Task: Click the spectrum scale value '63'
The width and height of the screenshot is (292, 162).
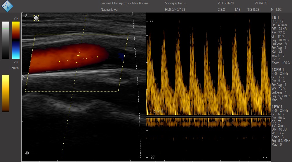Action: 151,22
